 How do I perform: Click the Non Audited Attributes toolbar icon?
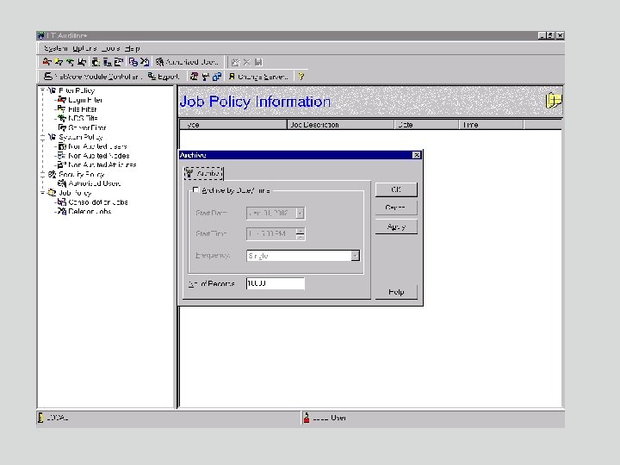pyautogui.click(x=118, y=62)
